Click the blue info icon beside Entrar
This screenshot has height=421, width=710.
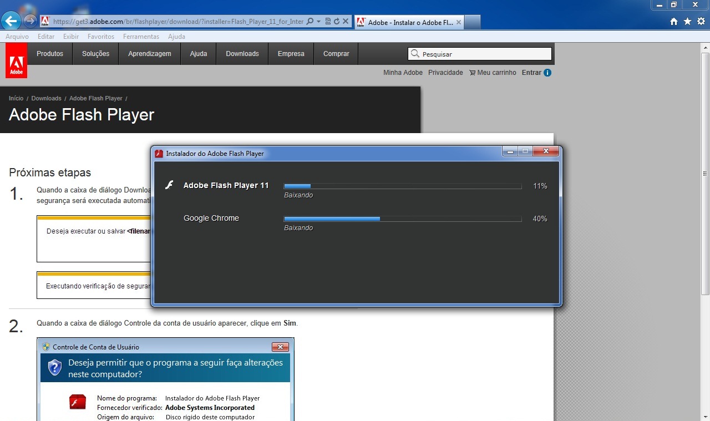547,73
